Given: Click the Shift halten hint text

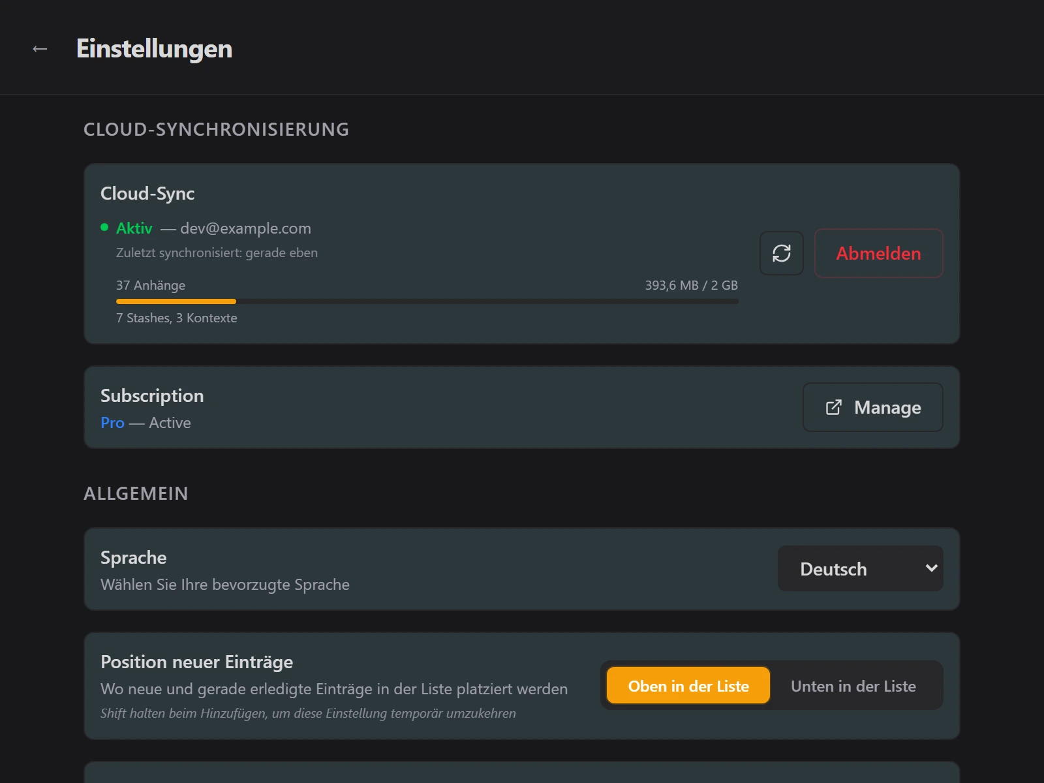Looking at the screenshot, I should click(308, 713).
